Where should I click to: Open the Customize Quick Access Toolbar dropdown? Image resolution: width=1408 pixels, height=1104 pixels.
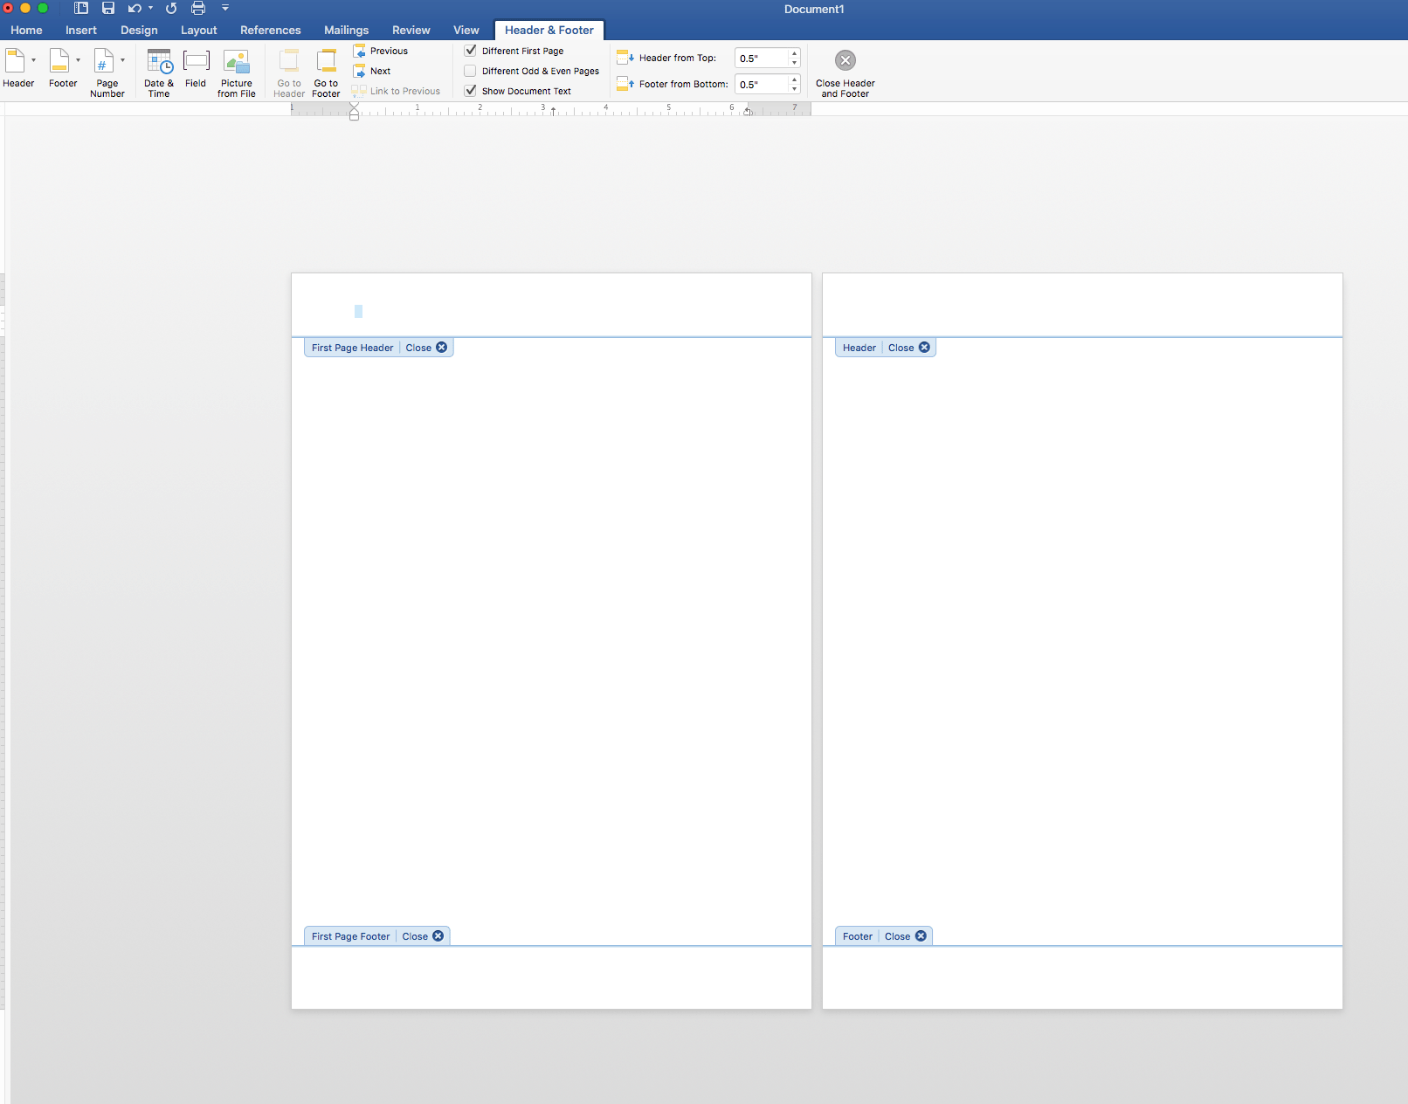pyautogui.click(x=224, y=8)
